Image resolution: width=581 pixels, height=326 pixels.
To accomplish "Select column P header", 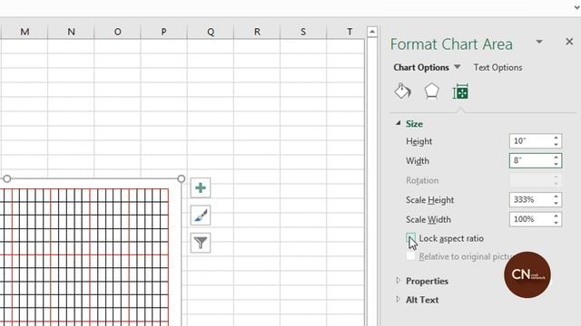I will pyautogui.click(x=163, y=32).
